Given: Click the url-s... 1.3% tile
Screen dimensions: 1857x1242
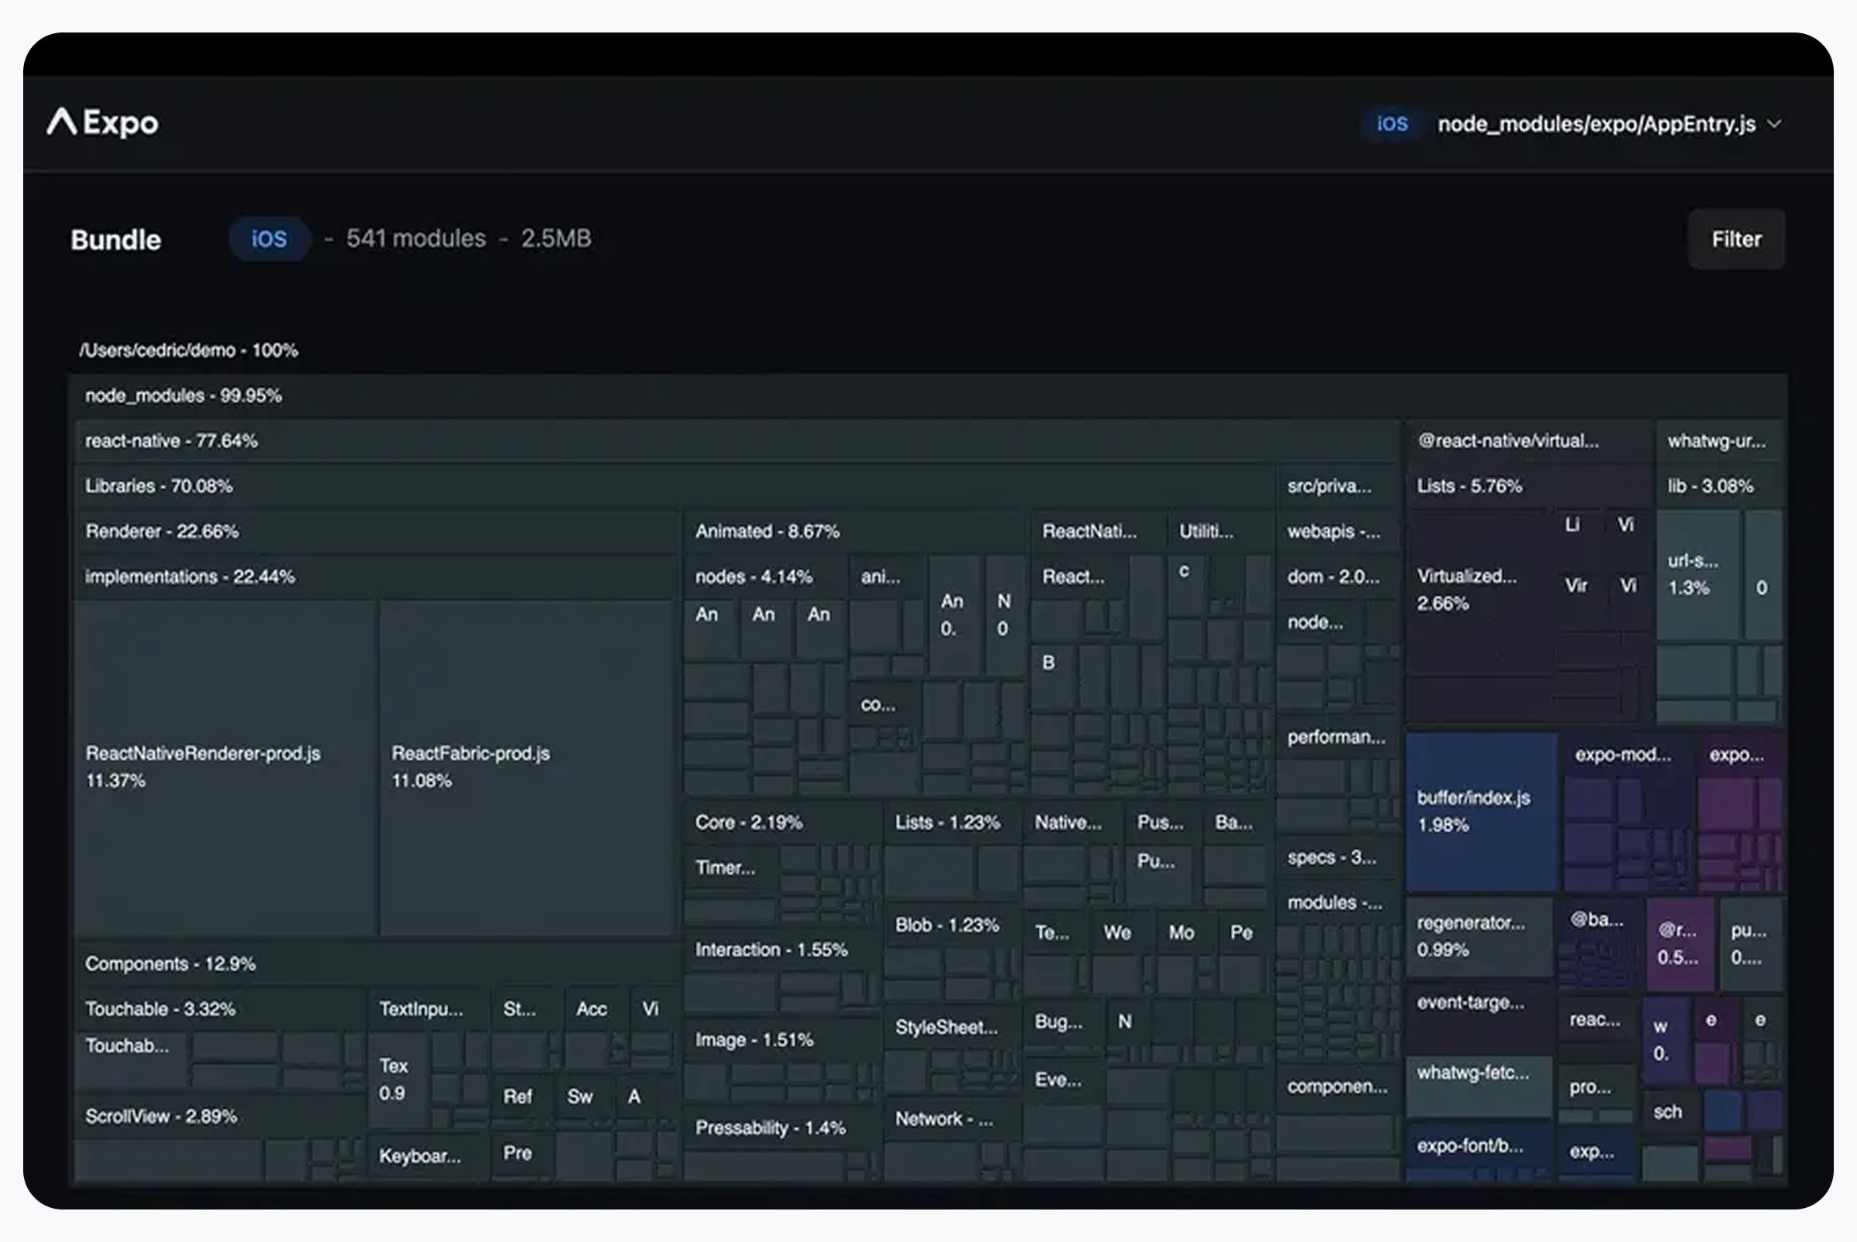Looking at the screenshot, I should point(1698,575).
